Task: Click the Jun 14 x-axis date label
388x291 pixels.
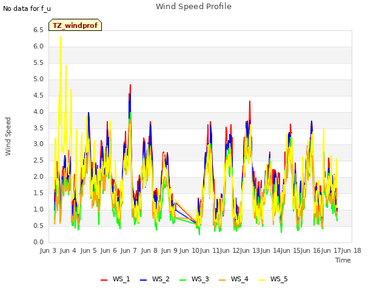Action: (x=270, y=250)
